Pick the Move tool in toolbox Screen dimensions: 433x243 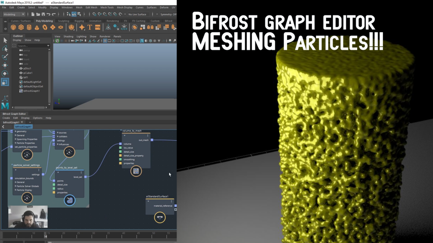5,65
